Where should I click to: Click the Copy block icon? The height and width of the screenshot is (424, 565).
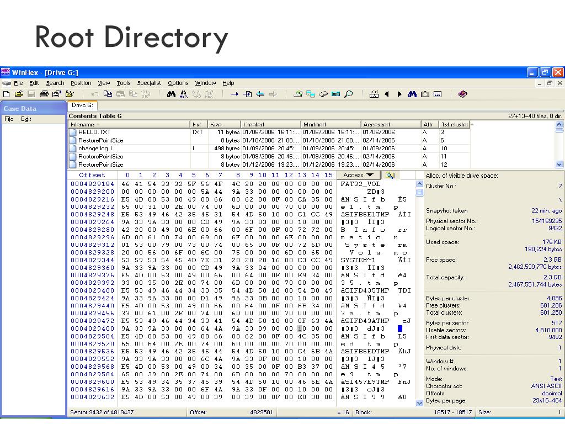click(108, 94)
